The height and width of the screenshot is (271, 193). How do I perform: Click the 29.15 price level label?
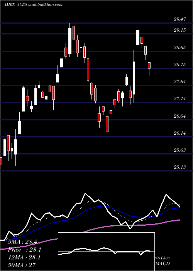click(x=180, y=30)
